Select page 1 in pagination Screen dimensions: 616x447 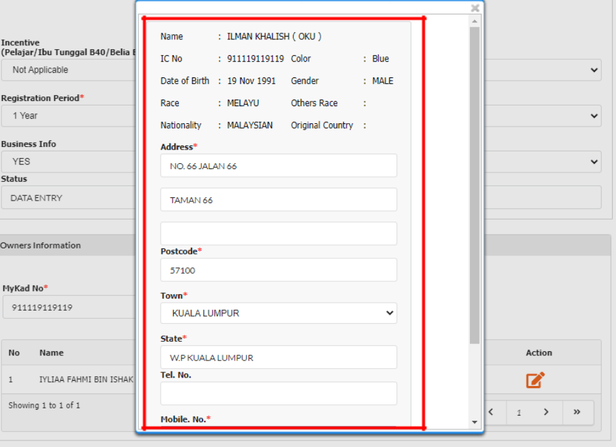(x=518, y=413)
